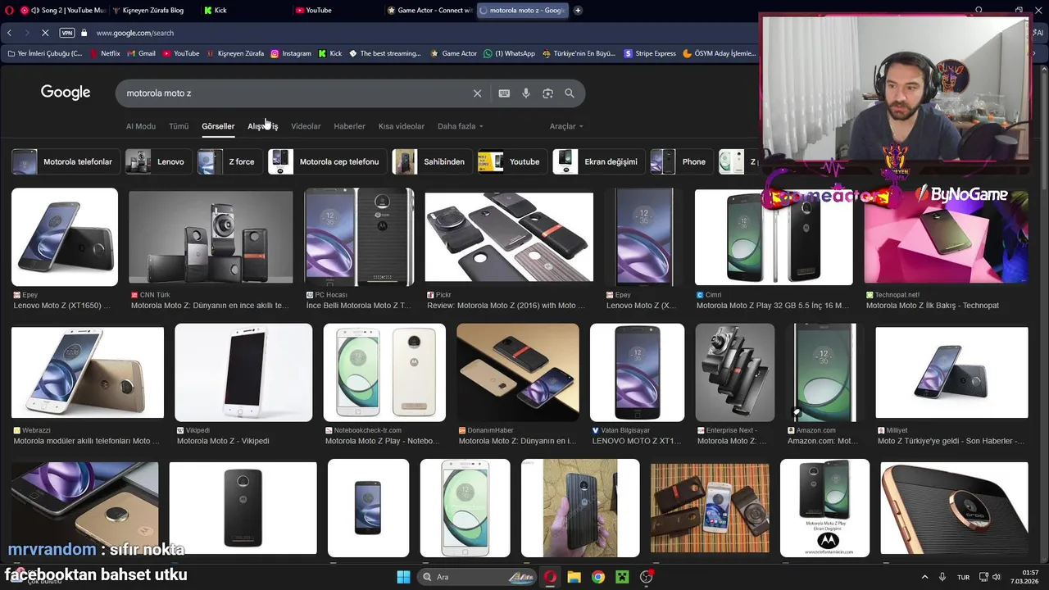
Task: Open Google Lens image search
Action: 547,93
